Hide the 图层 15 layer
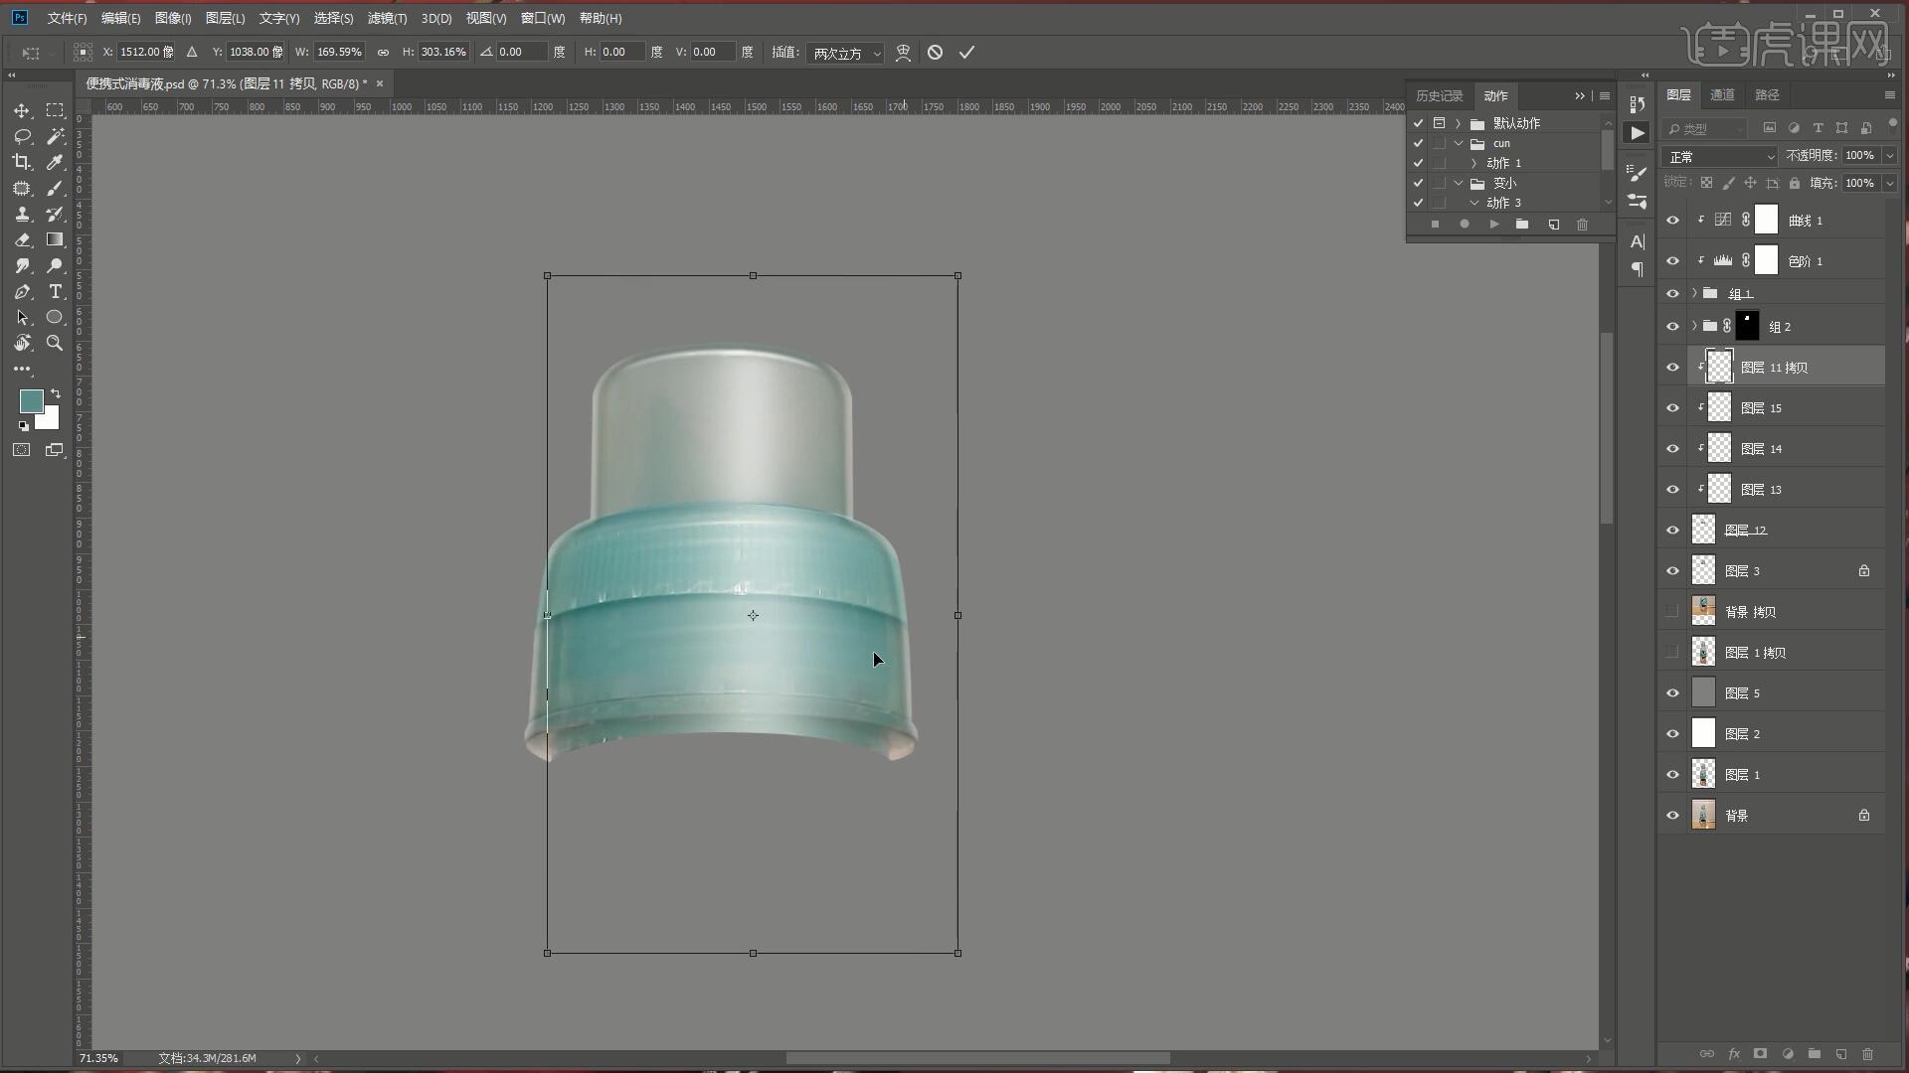The image size is (1909, 1073). click(x=1672, y=408)
